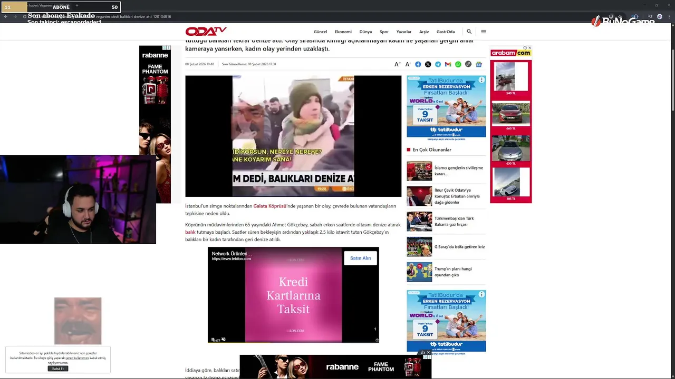Decrease article font size with A-
This screenshot has height=379, width=675.
coord(408,64)
